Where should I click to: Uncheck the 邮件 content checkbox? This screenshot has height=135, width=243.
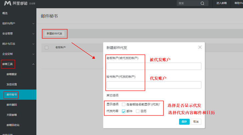[124, 111]
